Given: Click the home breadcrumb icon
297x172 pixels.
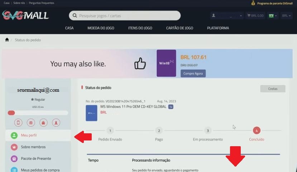Looking at the screenshot, I should (7, 40).
